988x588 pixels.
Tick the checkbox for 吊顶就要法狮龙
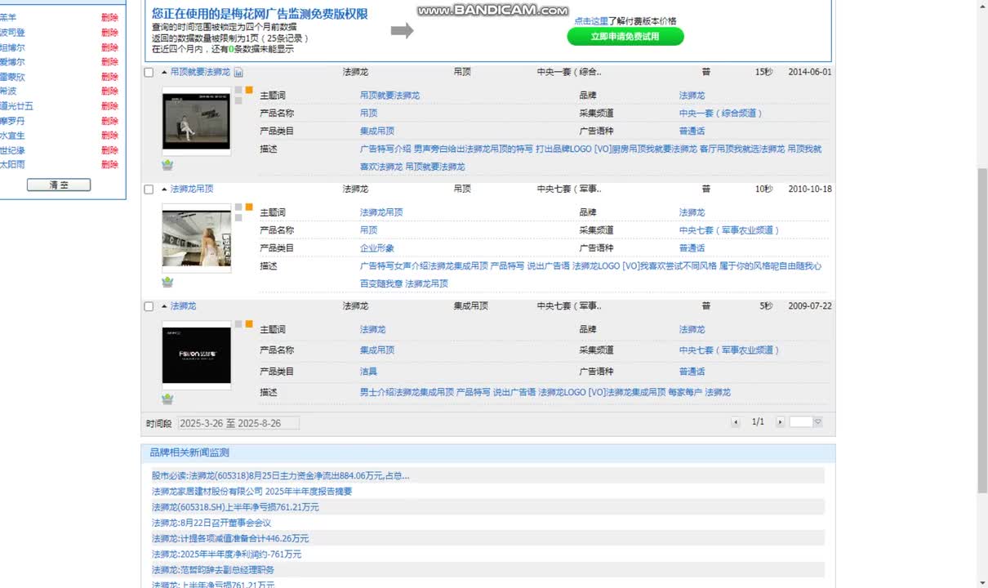(149, 73)
